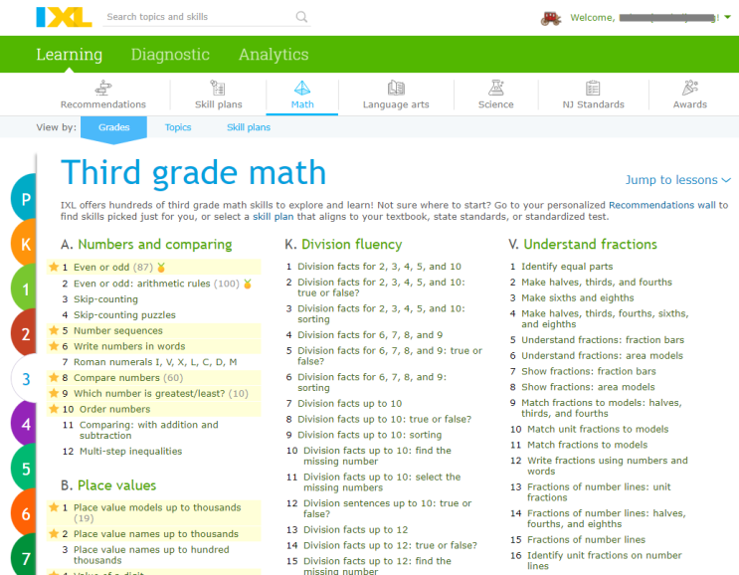Image resolution: width=739 pixels, height=575 pixels.
Task: Open skill Skip-counting puzzles
Action: [124, 314]
